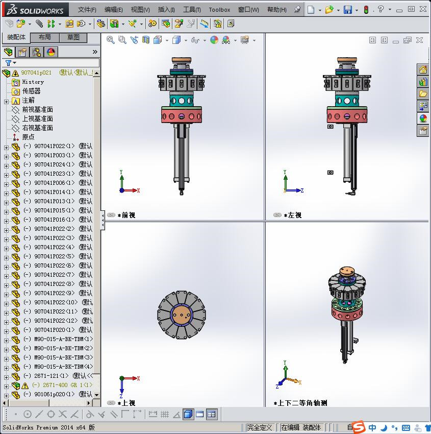Switch to the 布局 tab
Image resolution: width=431 pixels, height=434 pixels.
point(44,37)
